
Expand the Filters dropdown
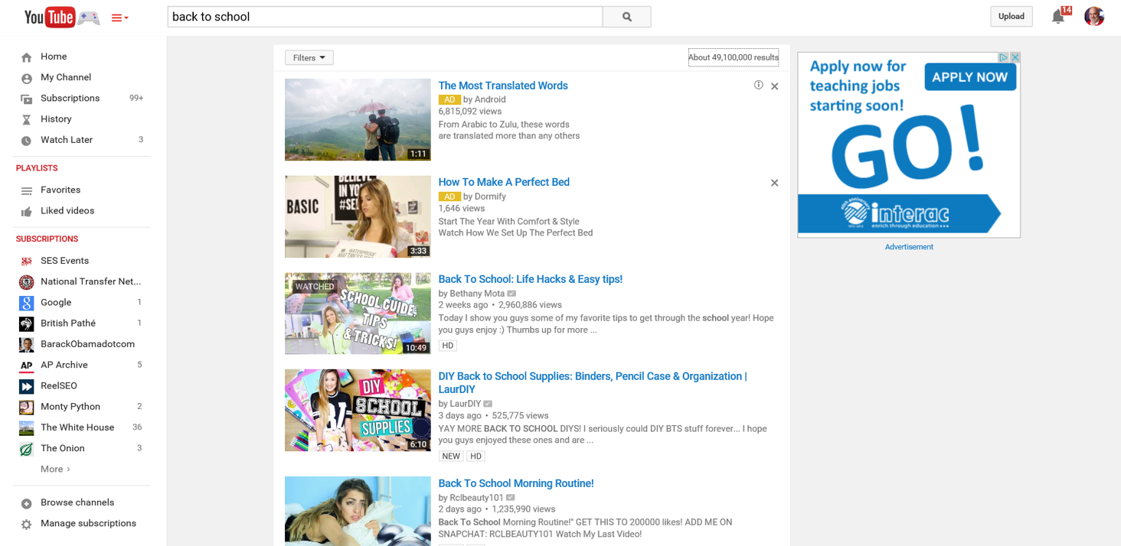click(x=309, y=58)
